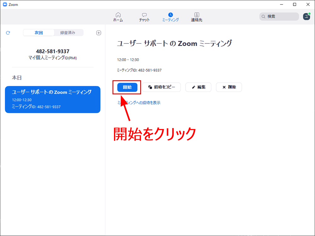Open the Chat tab
This screenshot has width=315, height=236.
coord(144,17)
